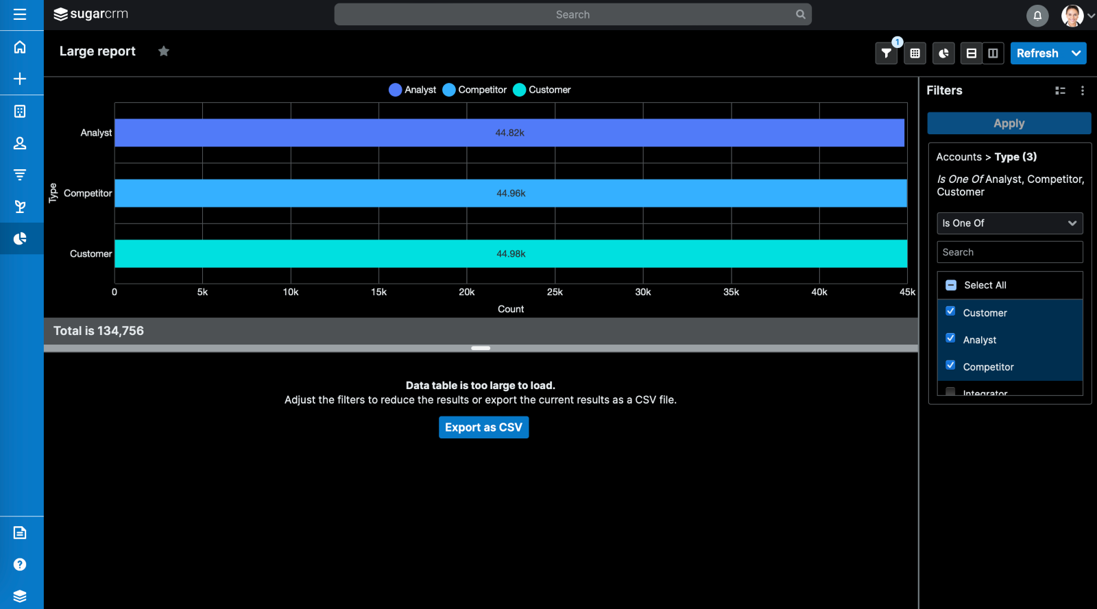The width and height of the screenshot is (1097, 609).
Task: Uncheck the Customer filter checkbox
Action: click(x=950, y=311)
